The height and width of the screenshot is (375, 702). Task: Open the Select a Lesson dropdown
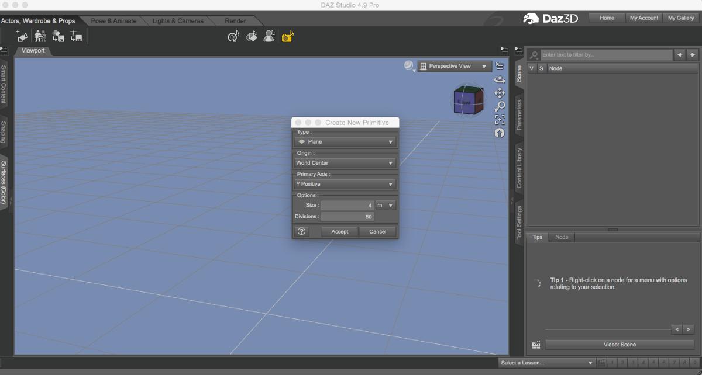(547, 363)
